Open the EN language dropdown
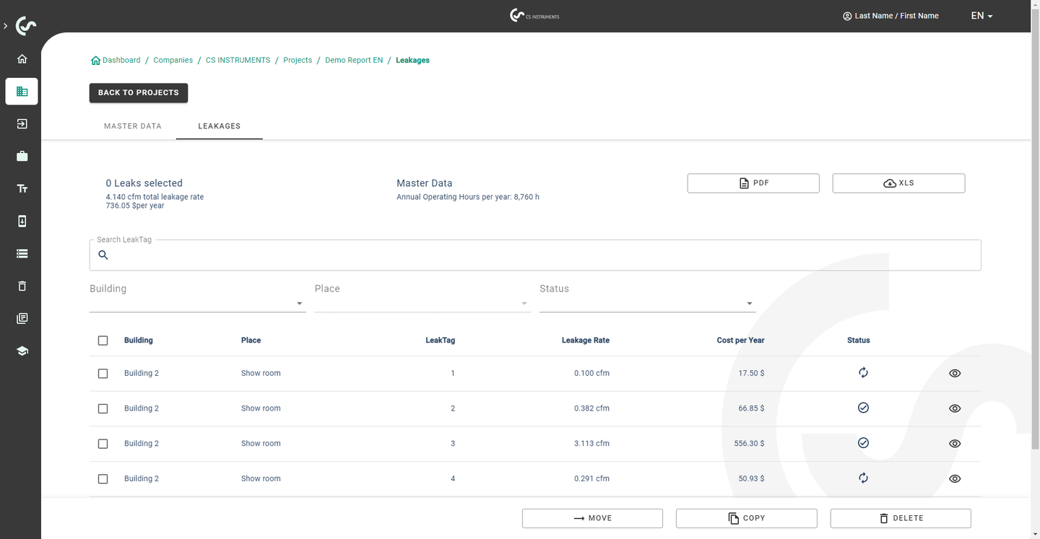The height and width of the screenshot is (539, 1040). tap(981, 15)
